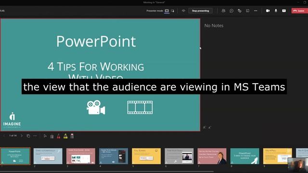
Task: Select slide 6 grey thumbnail
Action: tap(179, 156)
